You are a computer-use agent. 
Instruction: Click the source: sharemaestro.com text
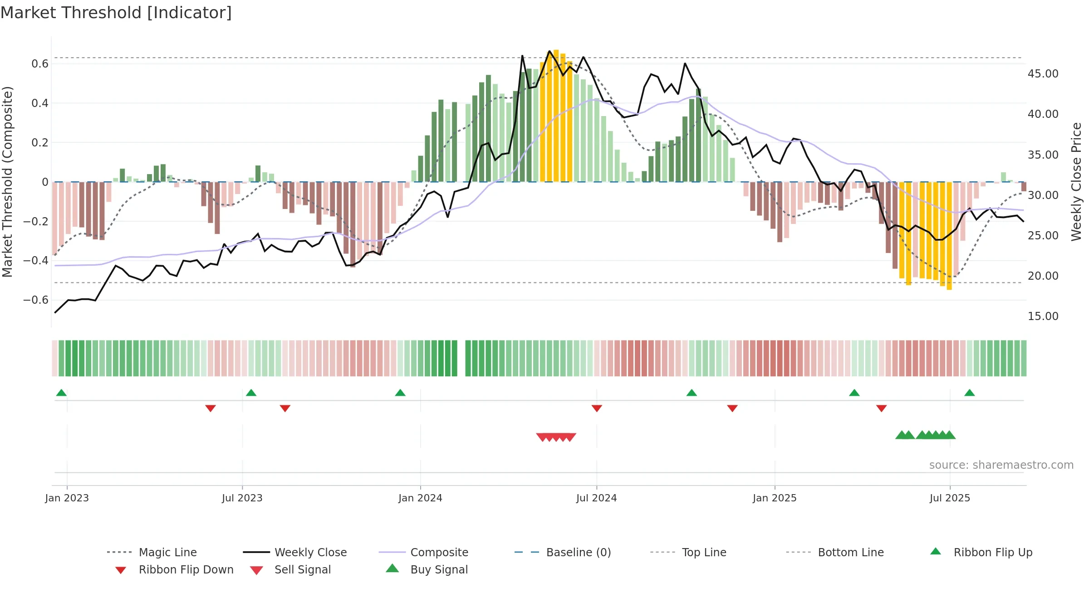[1001, 465]
